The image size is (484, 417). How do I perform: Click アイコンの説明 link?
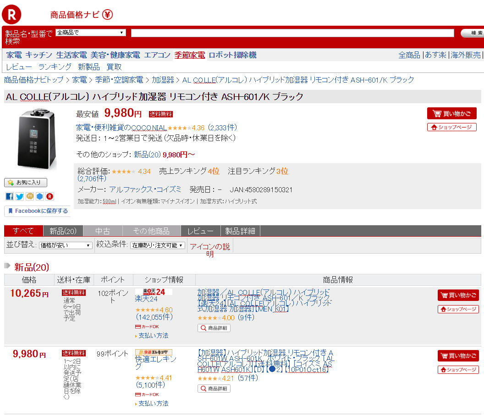(210, 250)
